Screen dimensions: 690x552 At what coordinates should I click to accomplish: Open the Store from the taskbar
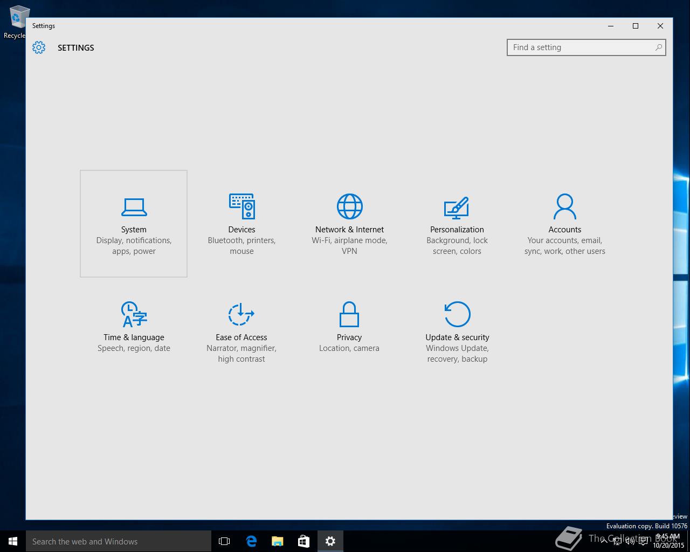303,541
